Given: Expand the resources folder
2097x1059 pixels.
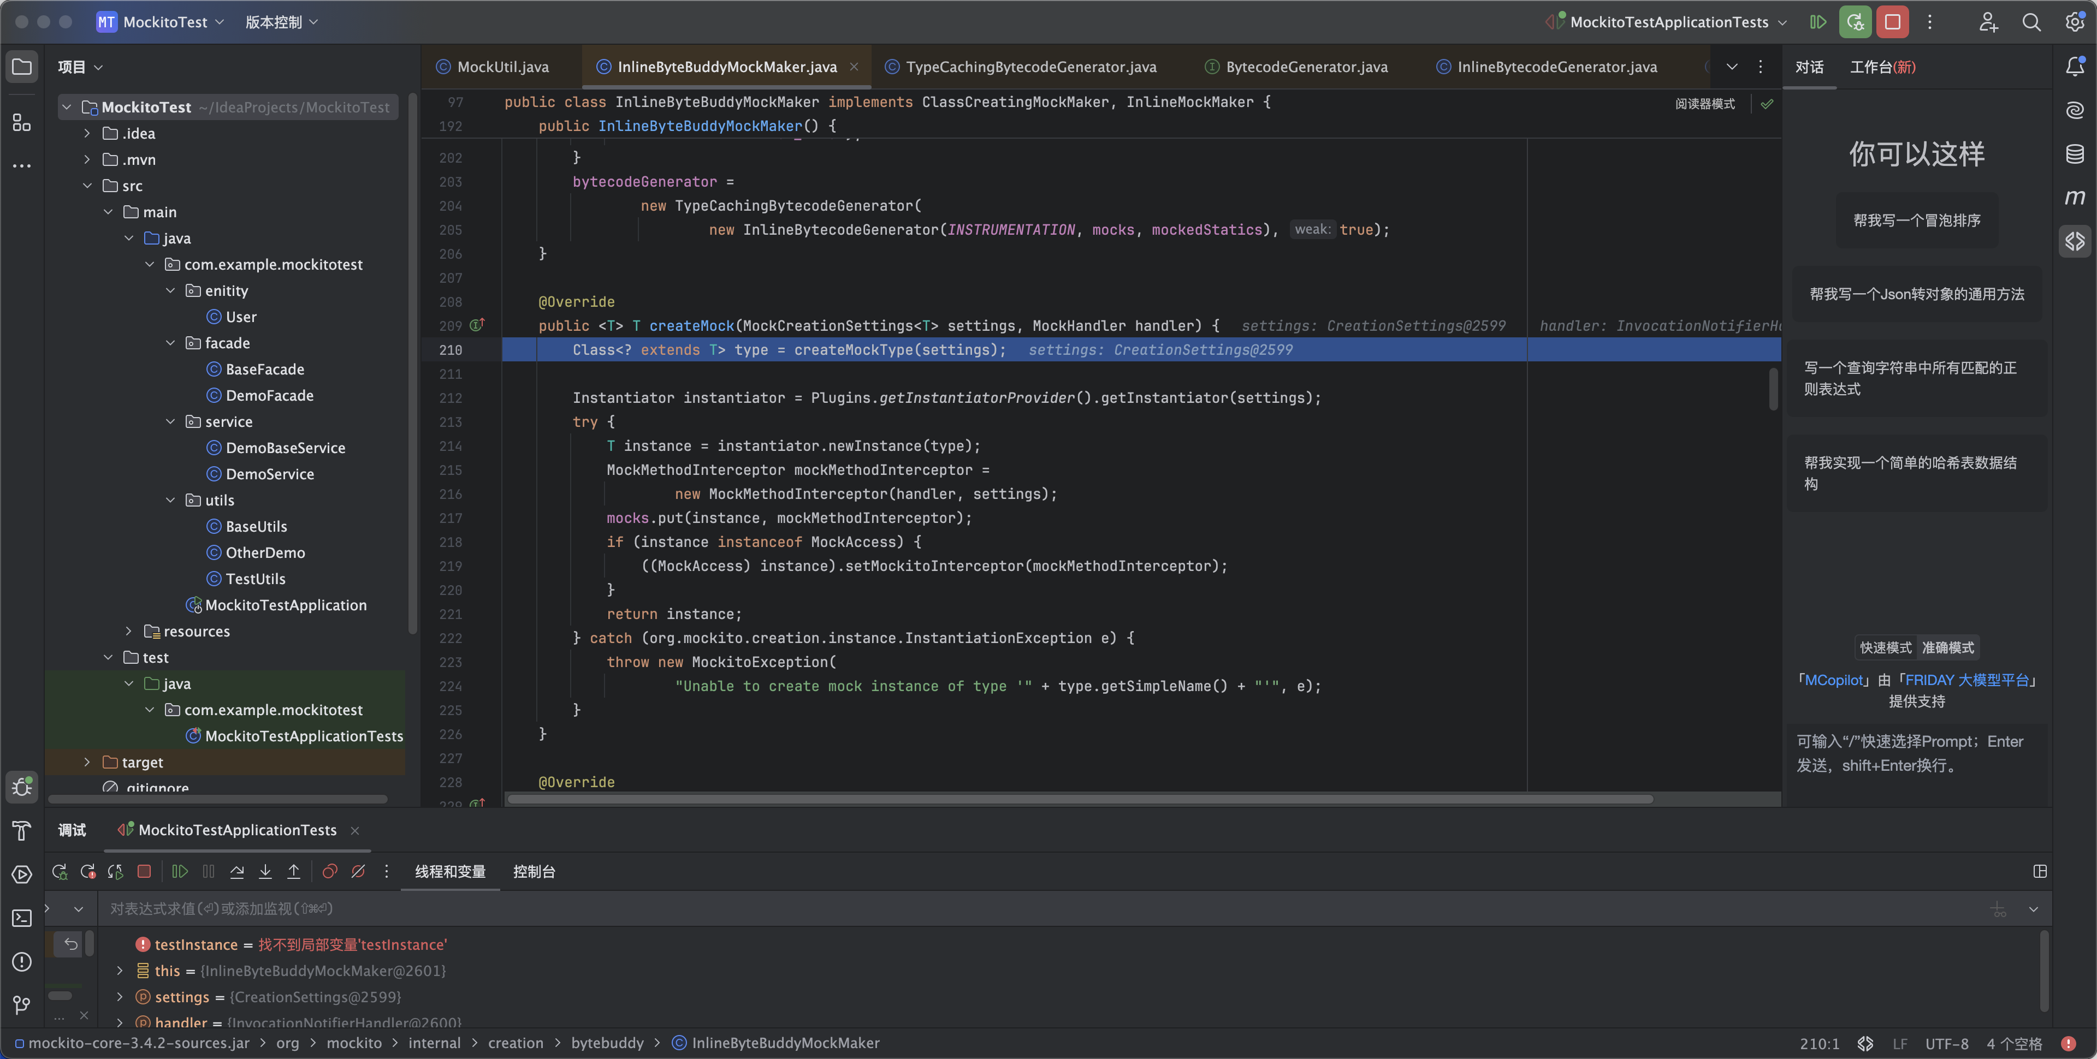Looking at the screenshot, I should pyautogui.click(x=129, y=631).
